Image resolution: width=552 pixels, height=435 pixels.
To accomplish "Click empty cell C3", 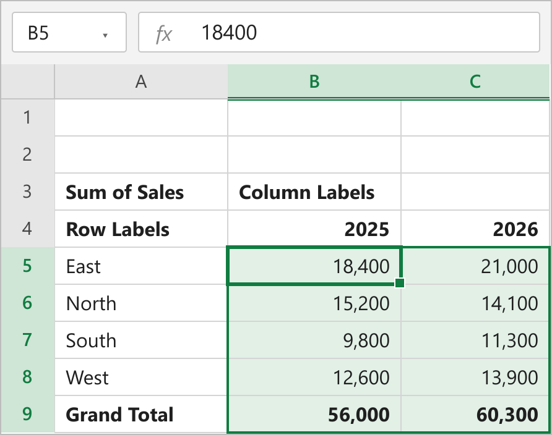I will (475, 192).
